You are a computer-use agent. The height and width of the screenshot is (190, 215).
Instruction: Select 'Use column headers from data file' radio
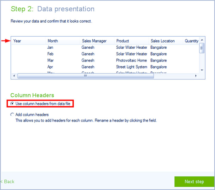12,103
